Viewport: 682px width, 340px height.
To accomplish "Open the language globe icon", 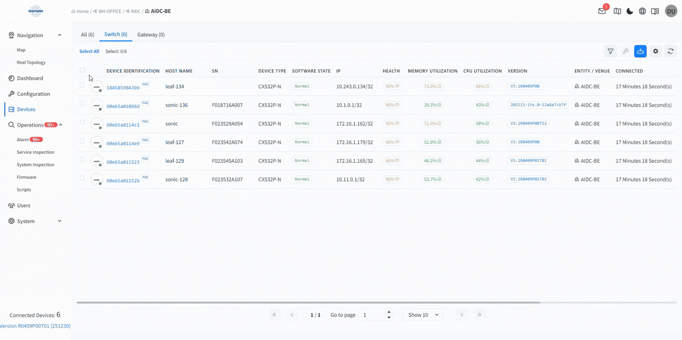I will click(642, 11).
